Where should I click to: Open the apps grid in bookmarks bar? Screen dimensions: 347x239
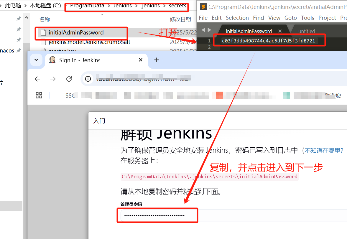[39, 95]
